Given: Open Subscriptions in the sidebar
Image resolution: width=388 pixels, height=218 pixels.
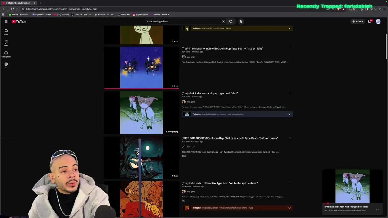Looking at the screenshot, I should [x=6, y=54].
